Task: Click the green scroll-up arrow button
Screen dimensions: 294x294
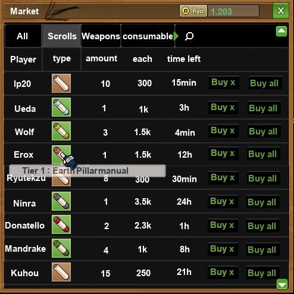Action: (x=282, y=31)
